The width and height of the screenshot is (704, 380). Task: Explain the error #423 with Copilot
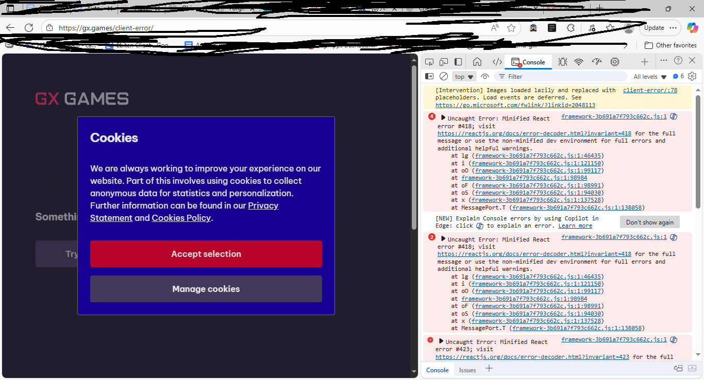pyautogui.click(x=674, y=340)
